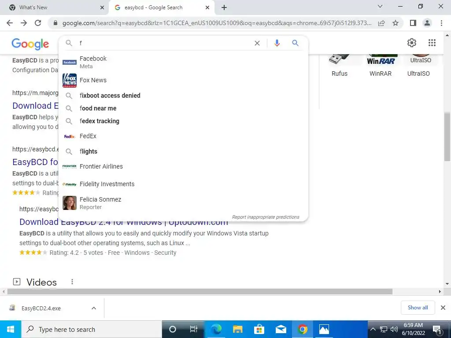Open Chrome profile avatar
Image resolution: width=451 pixels, height=338 pixels.
pos(427,23)
